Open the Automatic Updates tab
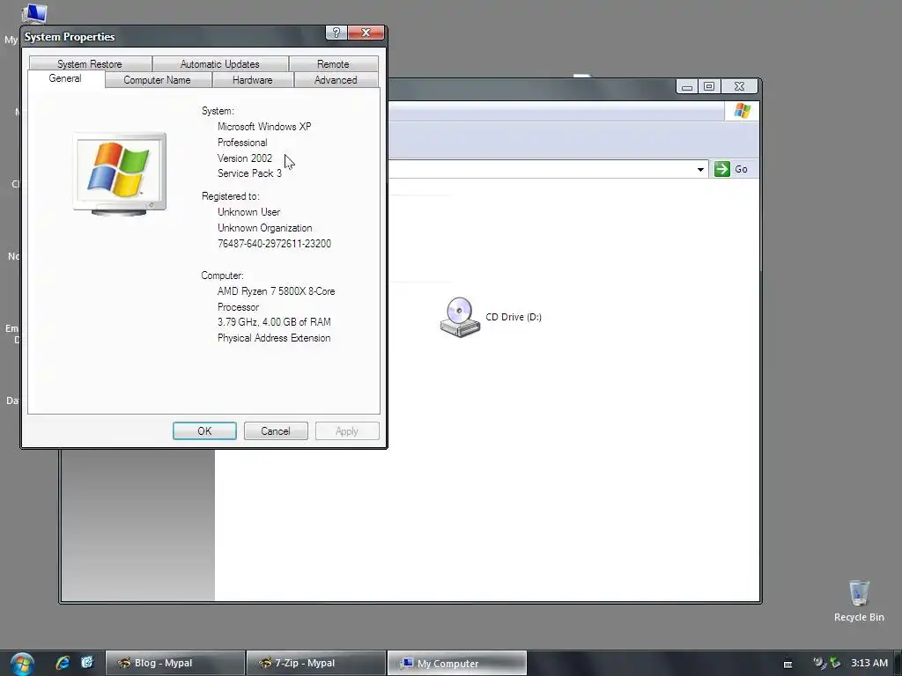This screenshot has width=902, height=676. click(219, 63)
